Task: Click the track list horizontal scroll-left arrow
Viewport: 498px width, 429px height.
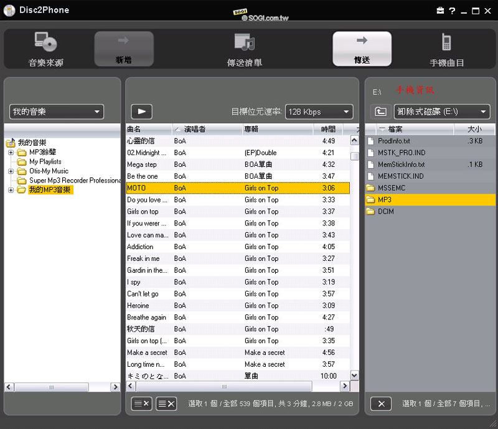Action: (131, 387)
